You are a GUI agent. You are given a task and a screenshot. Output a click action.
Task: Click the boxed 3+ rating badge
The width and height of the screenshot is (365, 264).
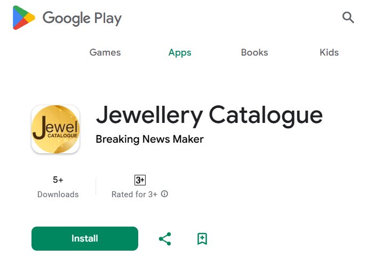coord(140,180)
